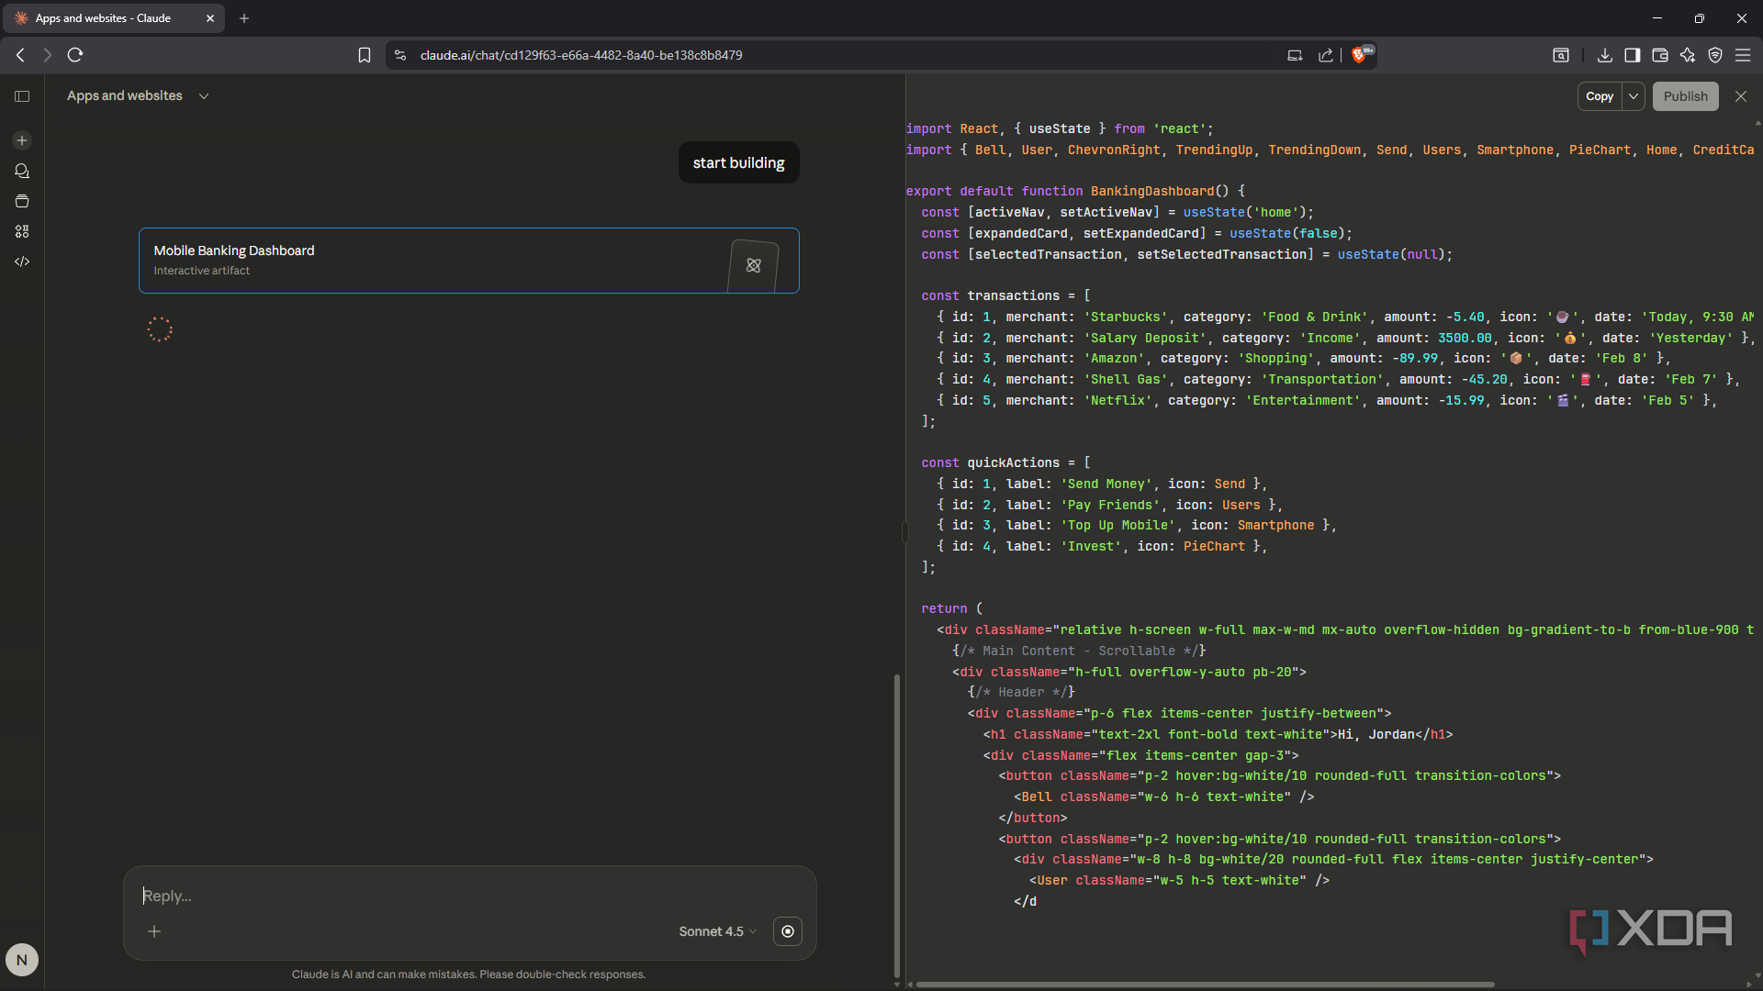Reload the page
This screenshot has width=1763, height=991.
click(75, 55)
